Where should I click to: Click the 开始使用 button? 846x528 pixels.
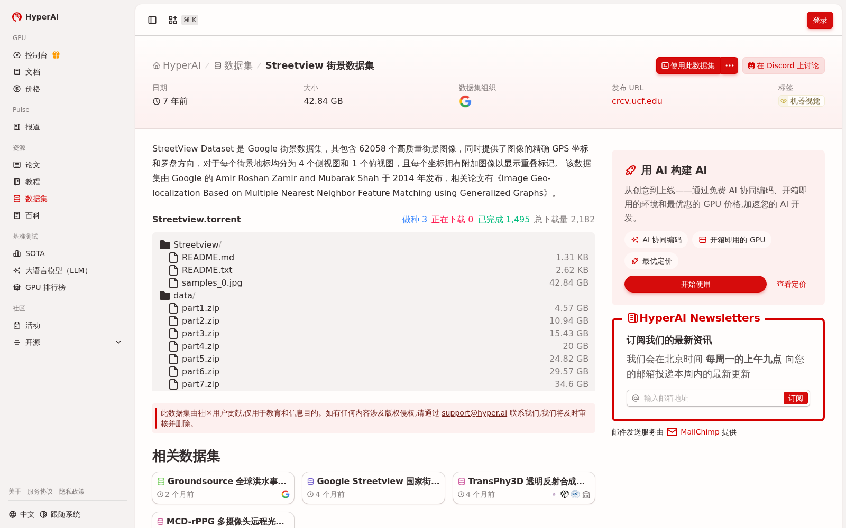pos(695,284)
